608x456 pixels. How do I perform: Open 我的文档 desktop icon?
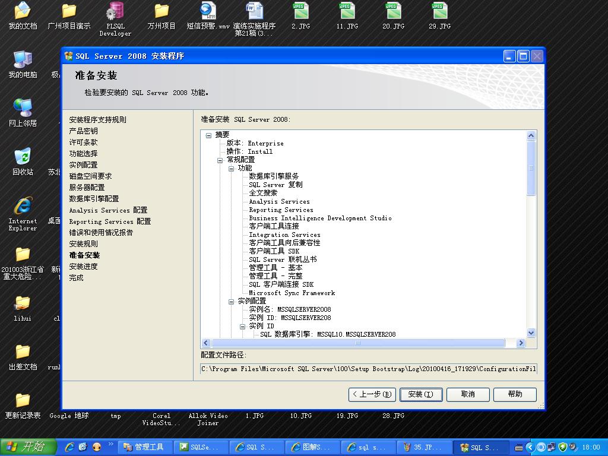pyautogui.click(x=23, y=12)
